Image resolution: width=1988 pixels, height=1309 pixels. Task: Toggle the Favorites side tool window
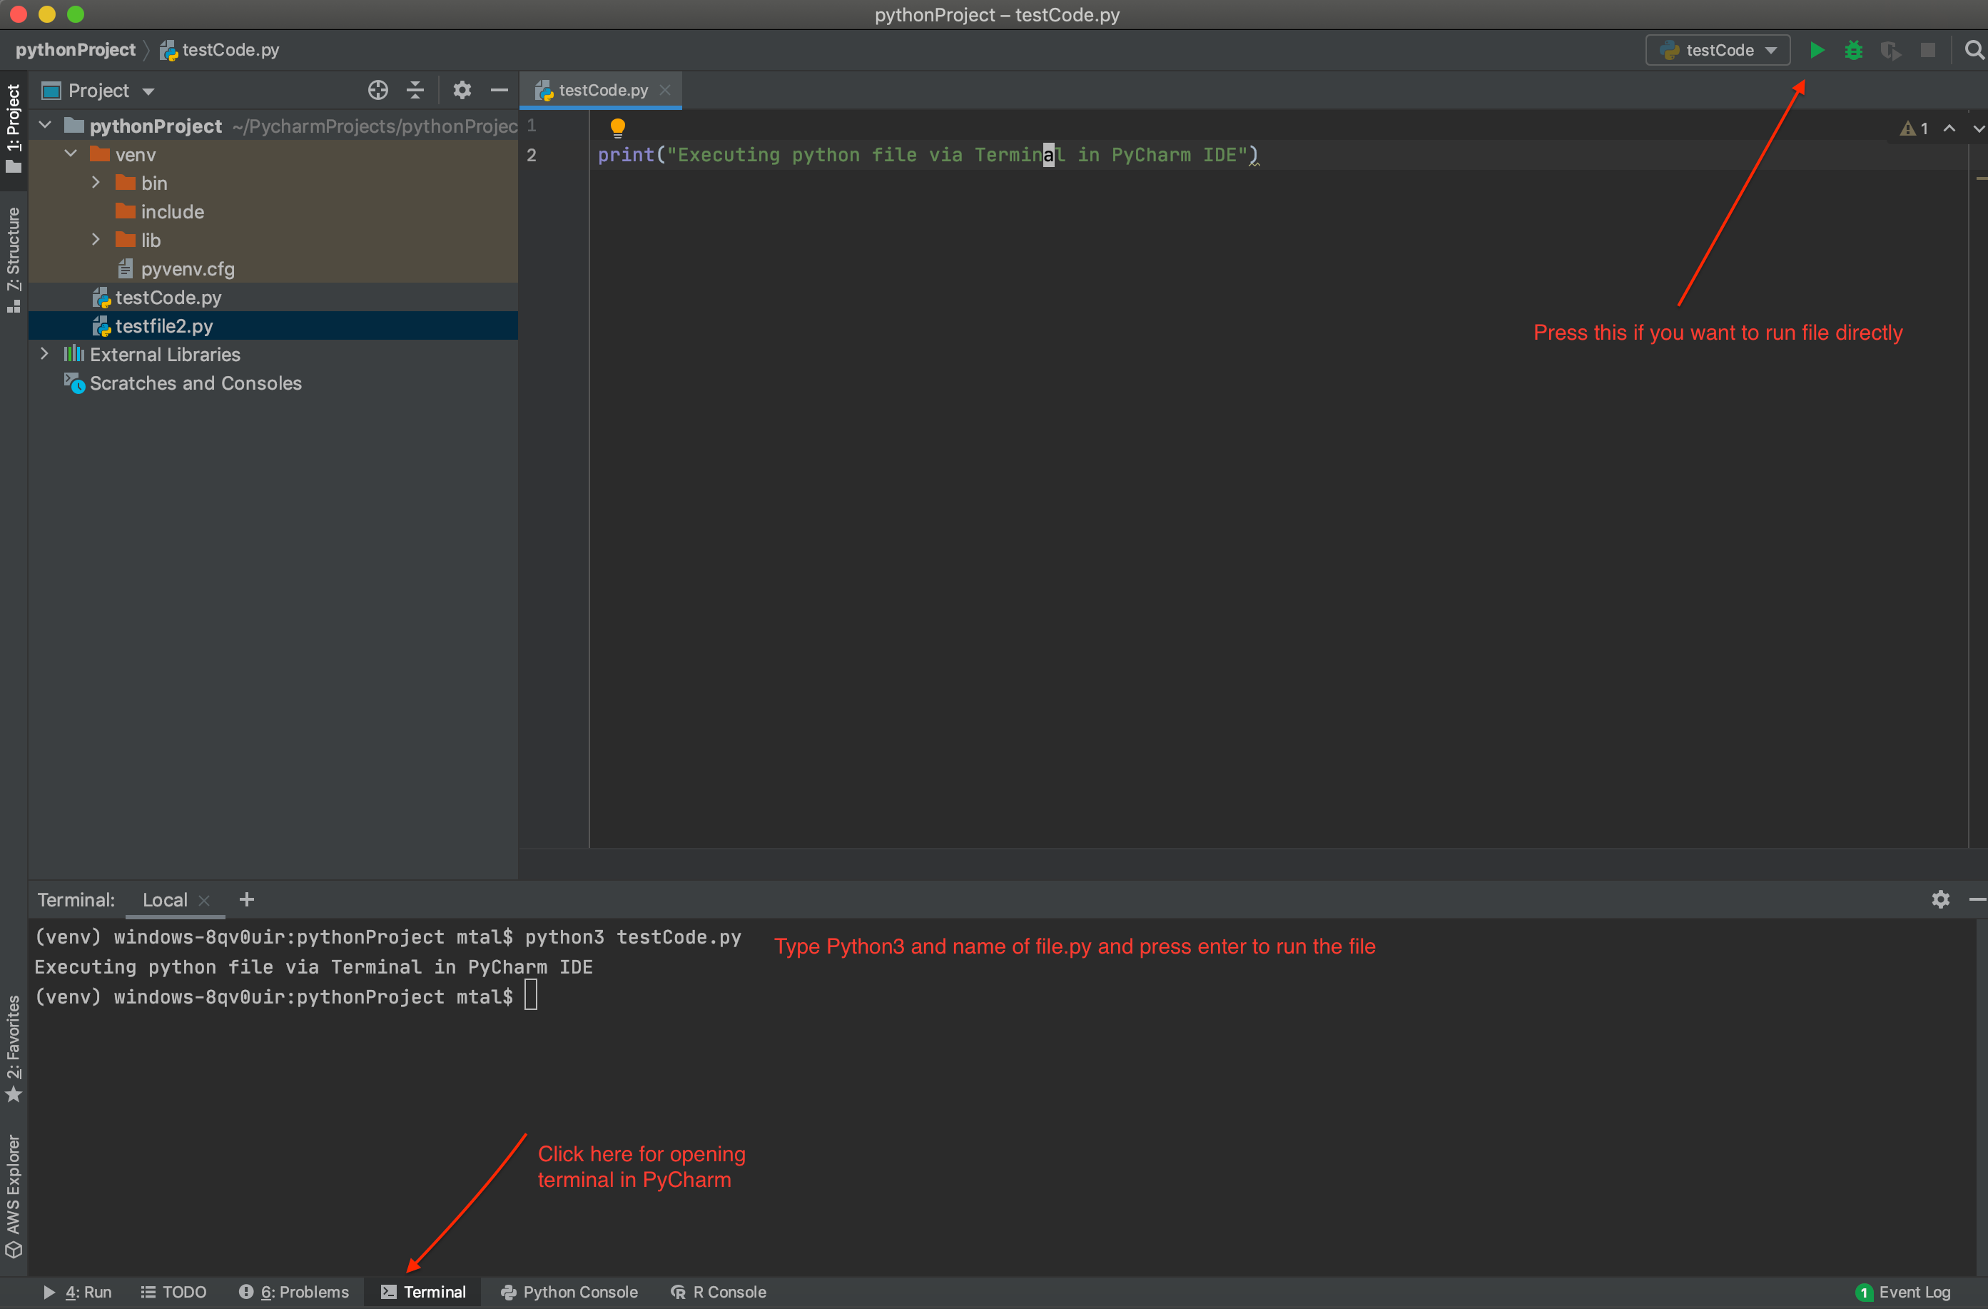point(14,1048)
